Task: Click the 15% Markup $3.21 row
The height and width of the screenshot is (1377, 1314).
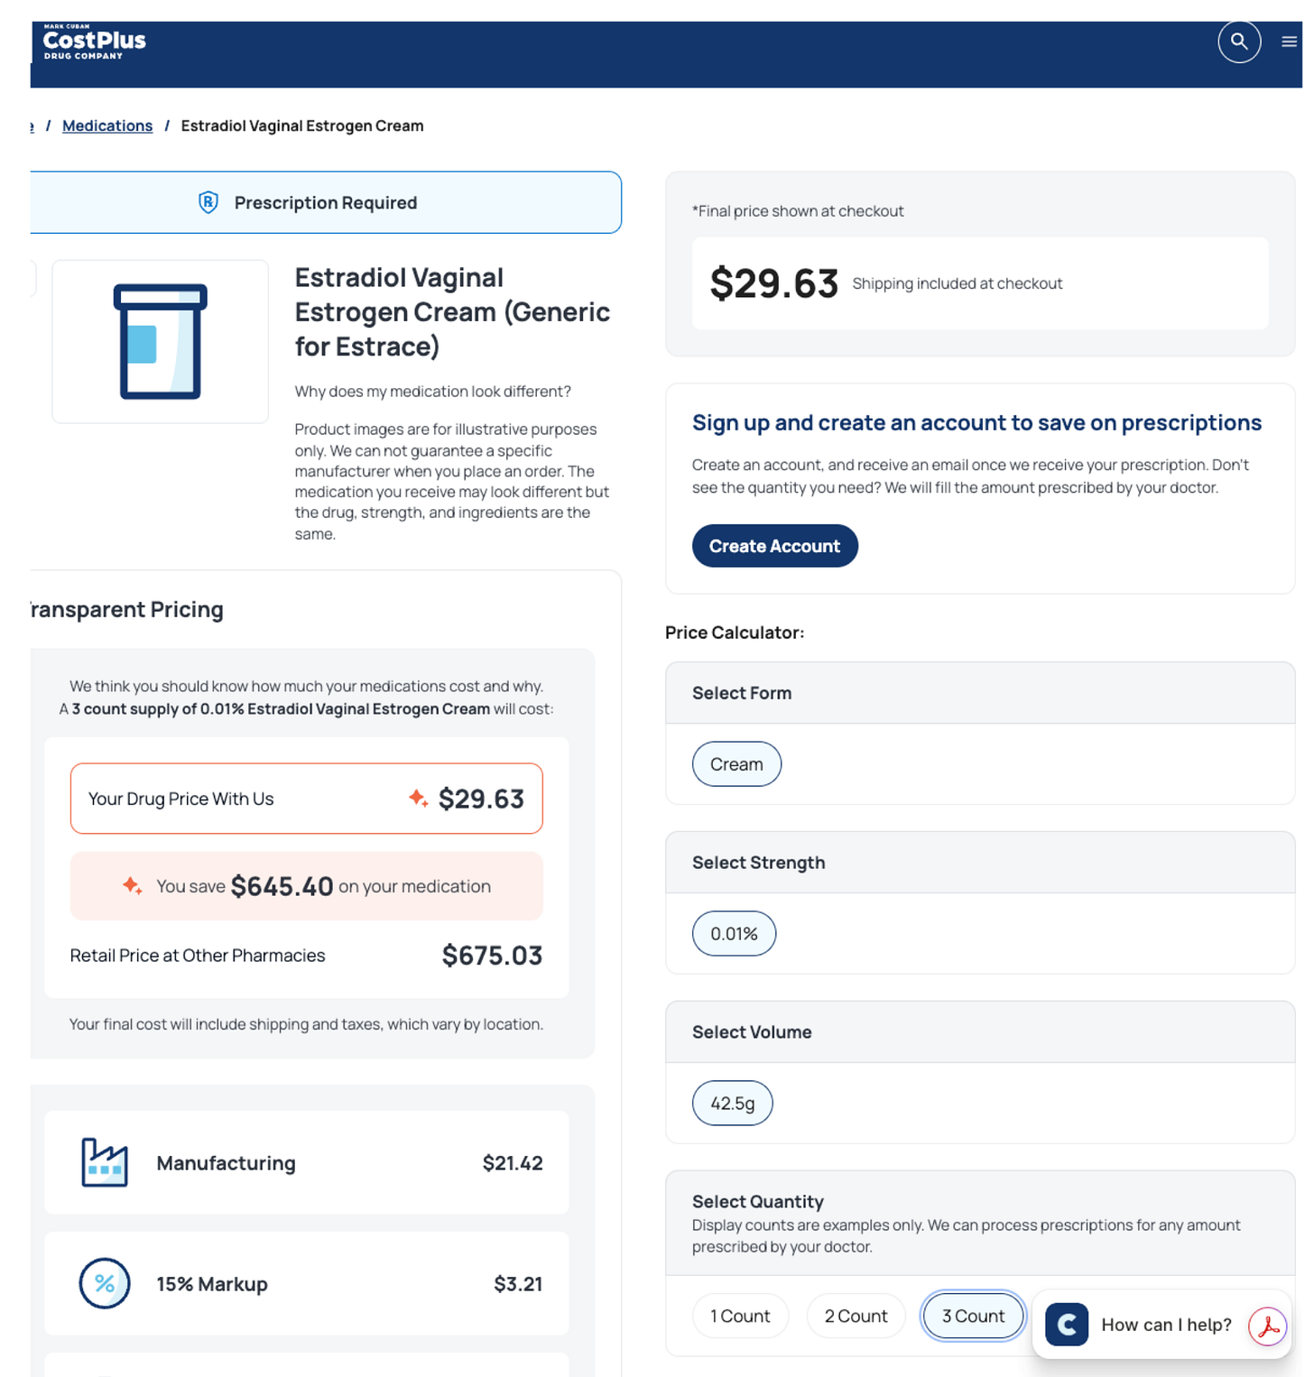Action: click(x=307, y=1283)
